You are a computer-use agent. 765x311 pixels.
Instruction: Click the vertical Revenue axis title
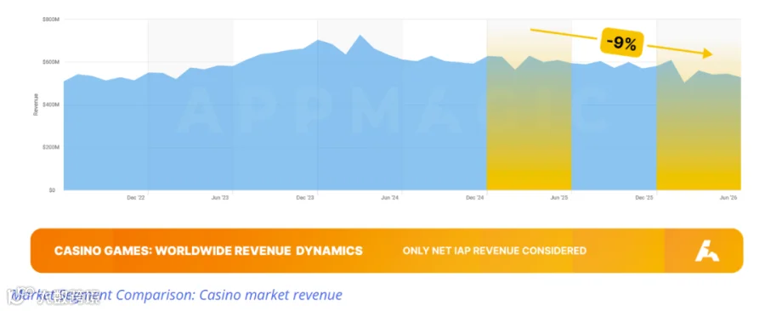[36, 105]
